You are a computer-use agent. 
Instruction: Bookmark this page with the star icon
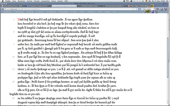pos(133,9)
